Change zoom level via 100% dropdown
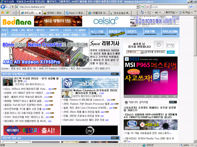This screenshot has height=147, width=197. (186, 145)
